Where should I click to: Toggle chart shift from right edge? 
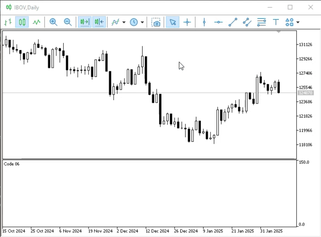coord(99,22)
